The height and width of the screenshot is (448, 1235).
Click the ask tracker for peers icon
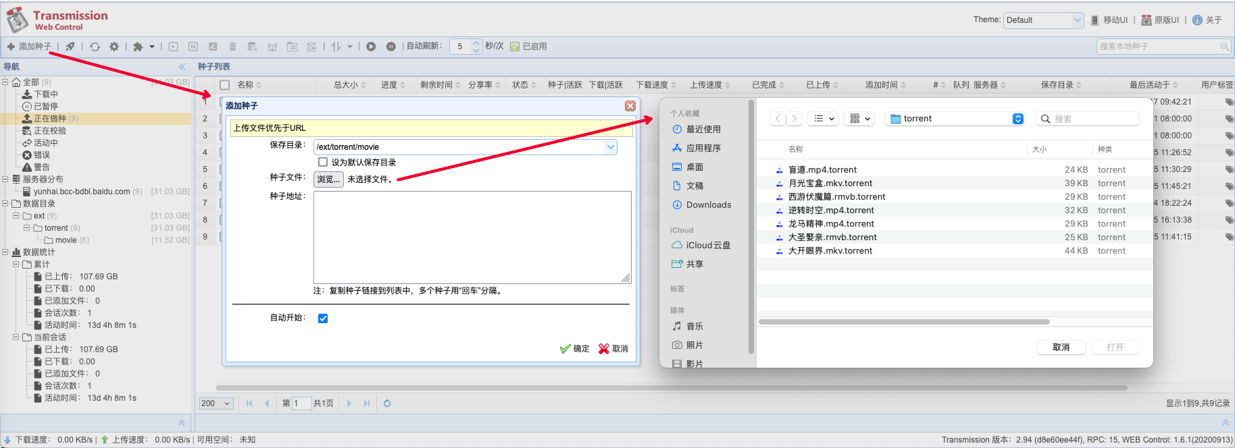coord(272,47)
